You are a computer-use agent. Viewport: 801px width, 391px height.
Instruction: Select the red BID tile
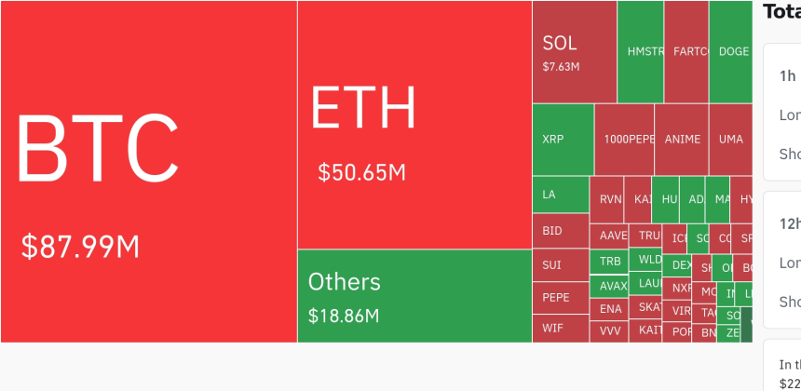tap(561, 231)
